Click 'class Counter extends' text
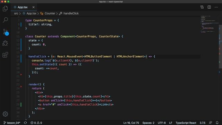Viewport: 222px width, 125px height. 42,36
